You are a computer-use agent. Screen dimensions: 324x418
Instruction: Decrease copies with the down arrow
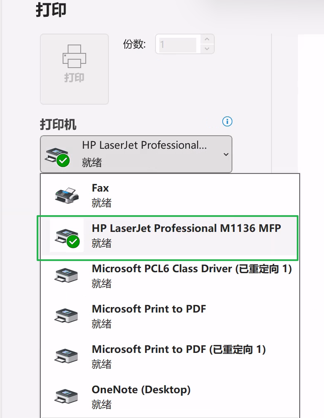click(x=206, y=49)
